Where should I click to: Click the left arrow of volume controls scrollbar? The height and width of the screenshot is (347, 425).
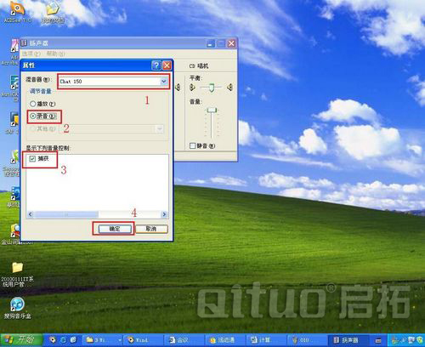31,214
